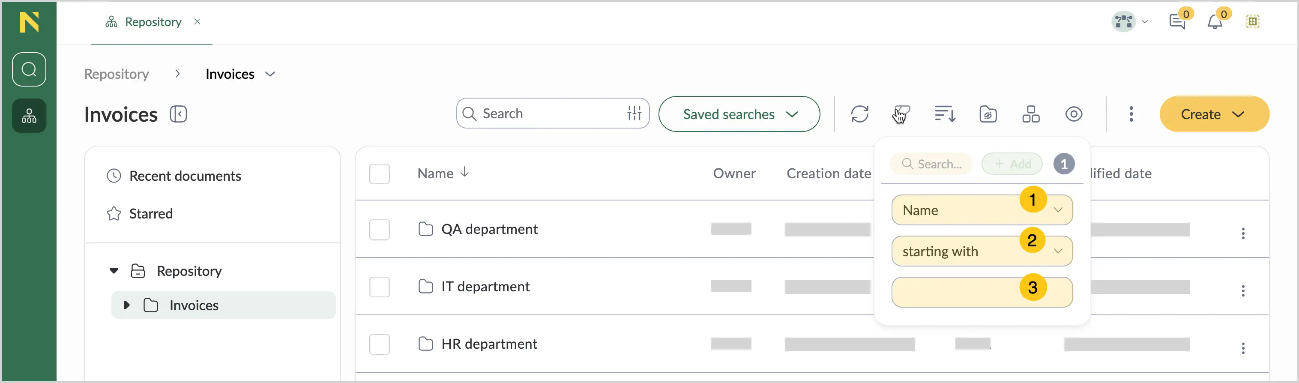
Task: Tick the select-all checkbox in header
Action: [x=379, y=174]
